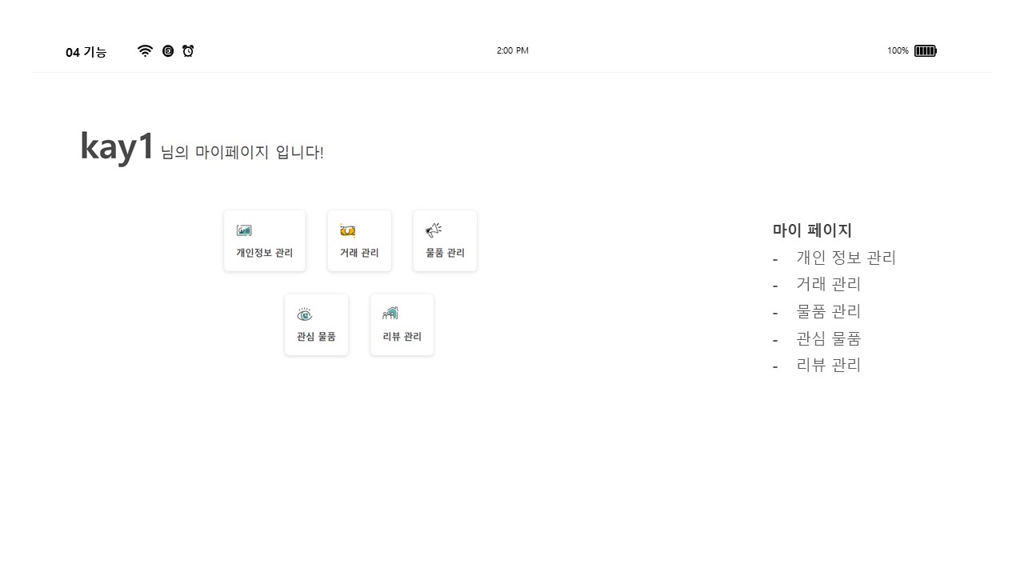Select 개인 정보 관리 in the 마이 페이지 list
Screen dimensions: 1024x576
tap(846, 258)
